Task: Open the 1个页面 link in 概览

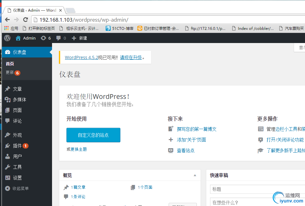Action: point(145,187)
